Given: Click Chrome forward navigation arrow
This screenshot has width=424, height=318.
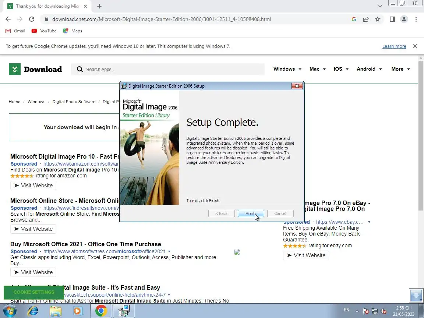Looking at the screenshot, I should [x=20, y=19].
